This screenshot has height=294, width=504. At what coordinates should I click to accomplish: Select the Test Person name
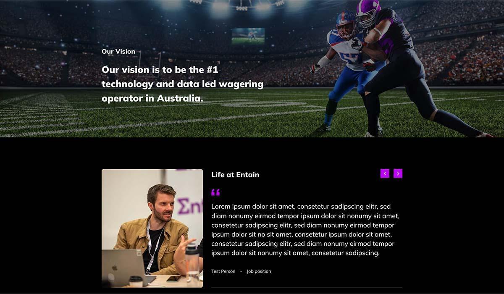tap(223, 271)
